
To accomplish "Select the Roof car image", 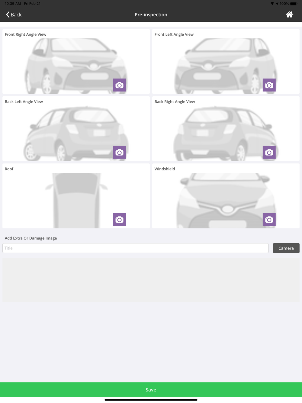I will [x=76, y=201].
